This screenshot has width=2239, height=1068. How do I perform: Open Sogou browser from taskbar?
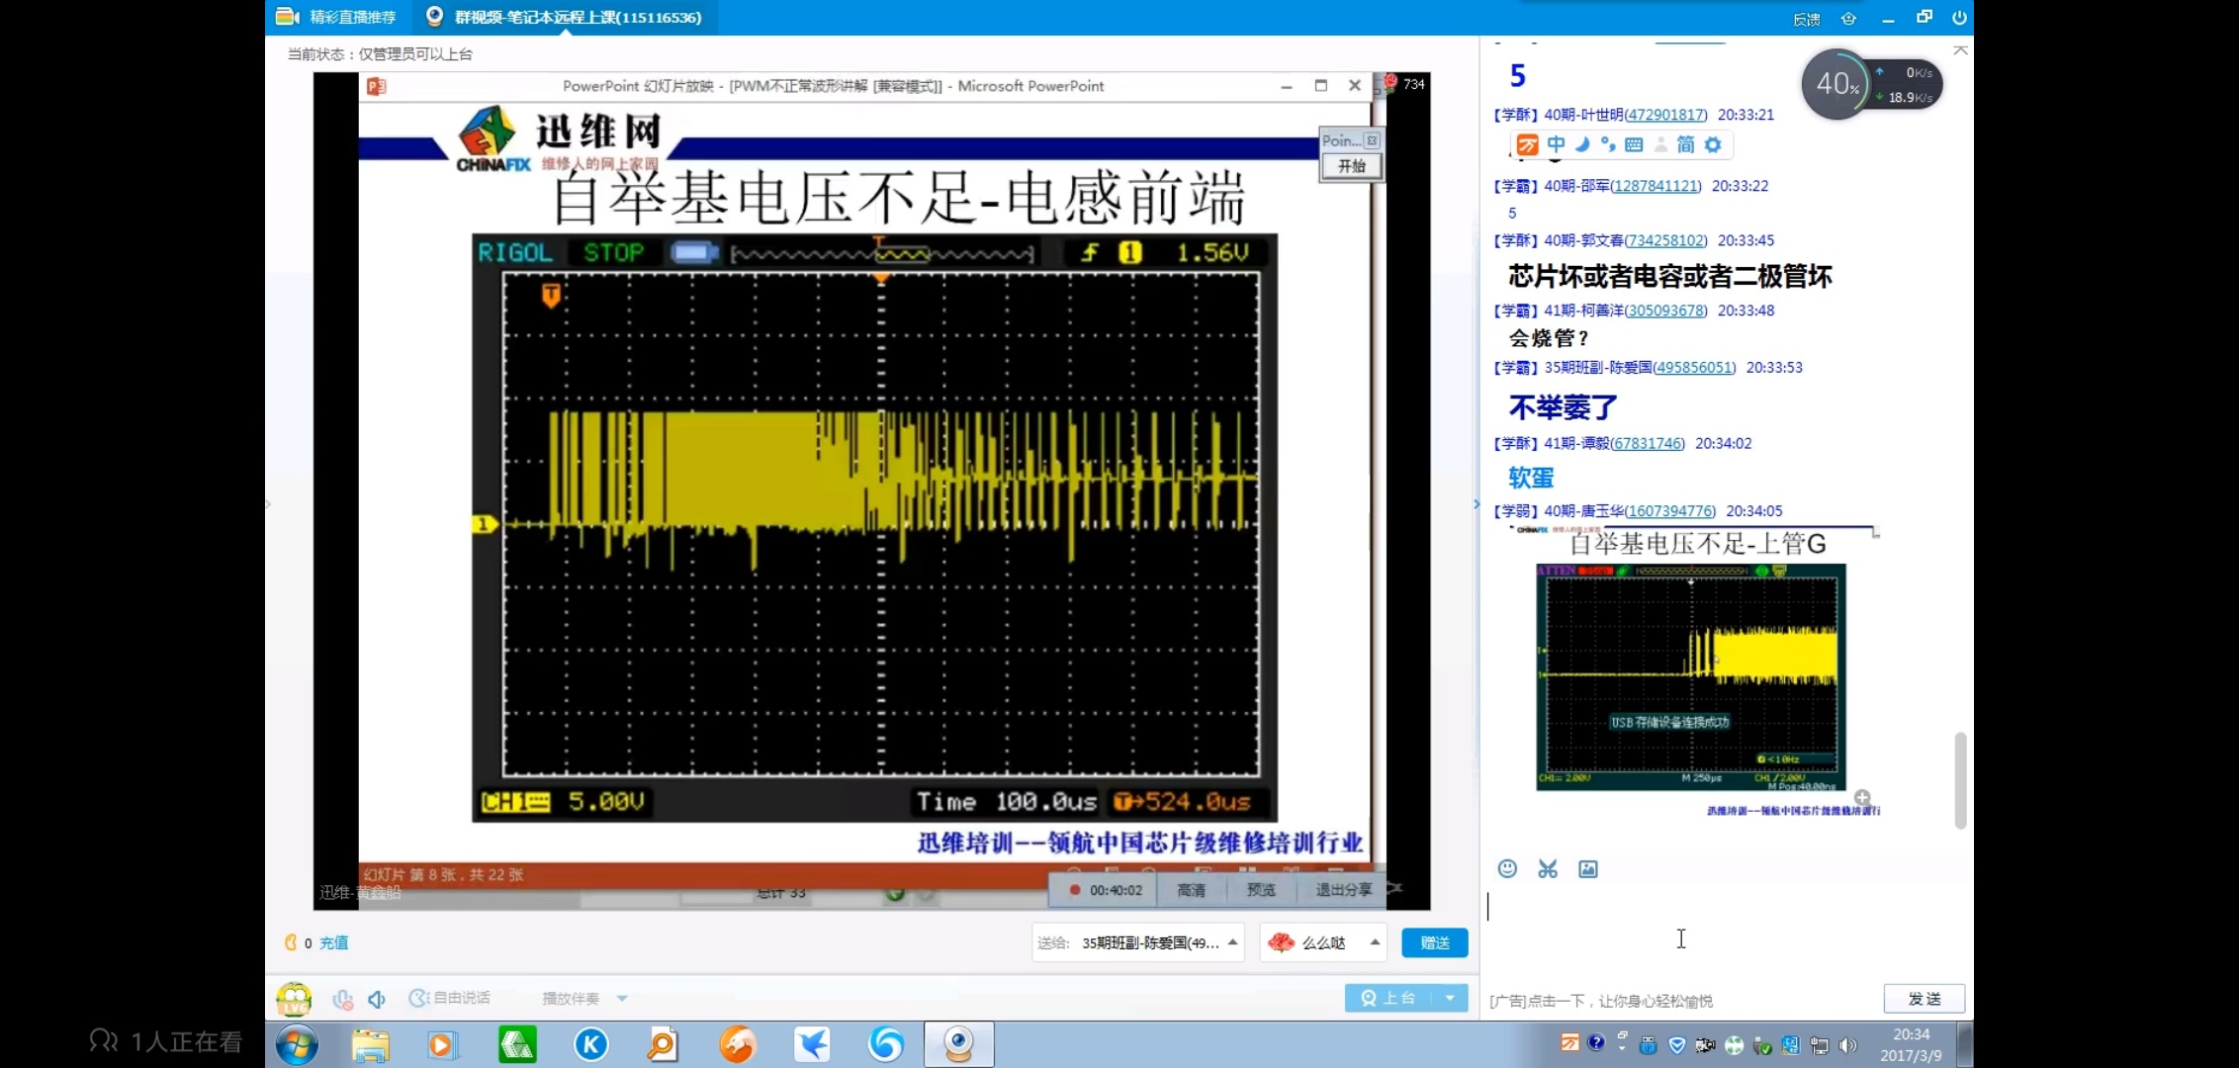click(x=886, y=1044)
